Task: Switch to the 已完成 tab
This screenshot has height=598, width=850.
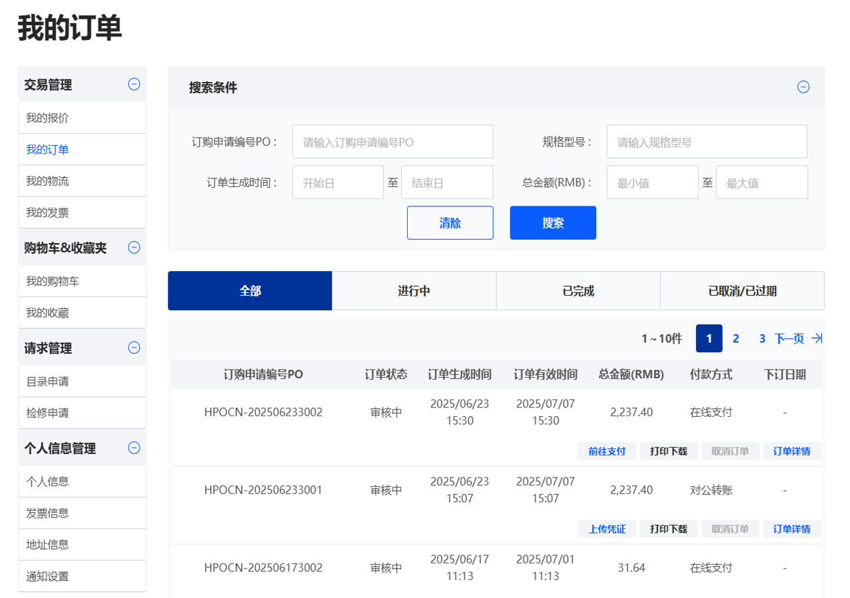Action: tap(578, 291)
